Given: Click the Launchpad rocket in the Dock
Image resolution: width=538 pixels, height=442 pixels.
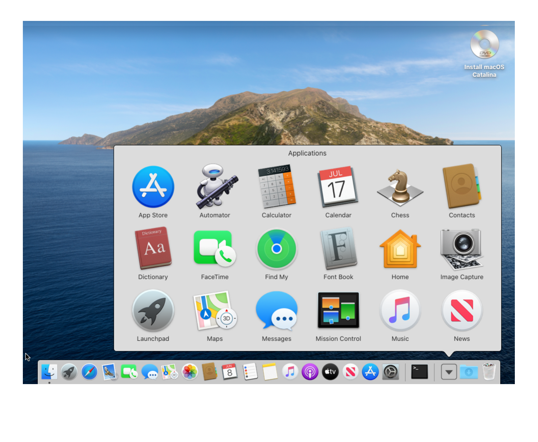Looking at the screenshot, I should click(x=69, y=372).
